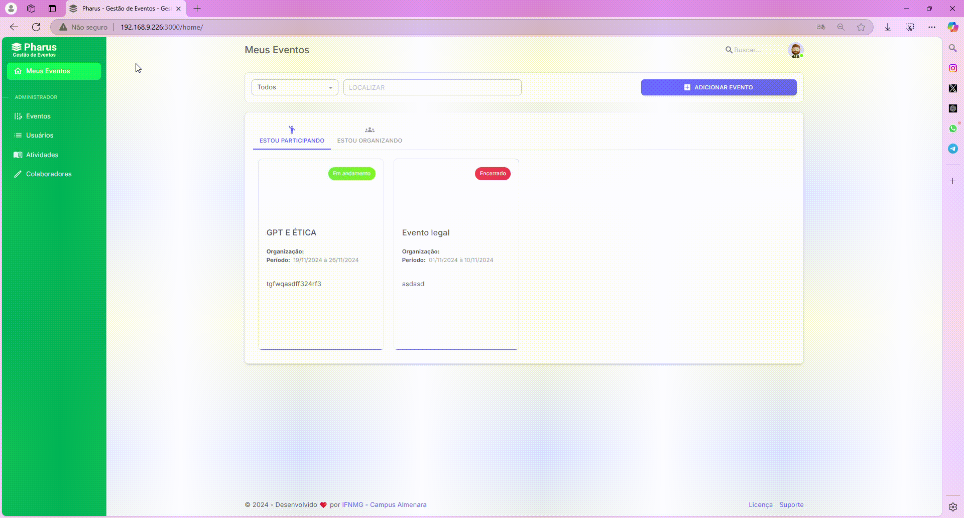Click the Encerrado status badge
Screen dimensions: 964x518
pyautogui.click(x=493, y=174)
